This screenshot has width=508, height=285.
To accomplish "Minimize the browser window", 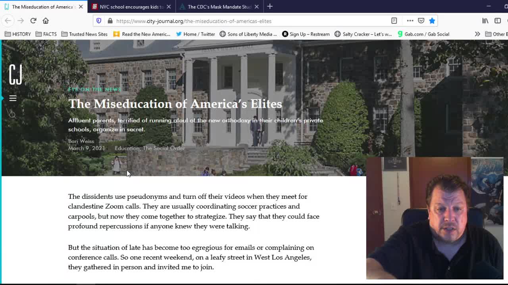I will 489,6.
